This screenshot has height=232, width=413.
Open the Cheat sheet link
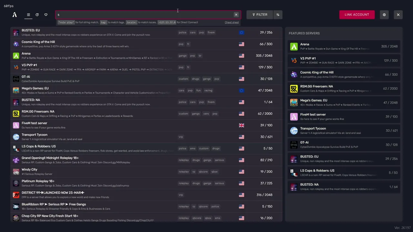tap(232, 23)
